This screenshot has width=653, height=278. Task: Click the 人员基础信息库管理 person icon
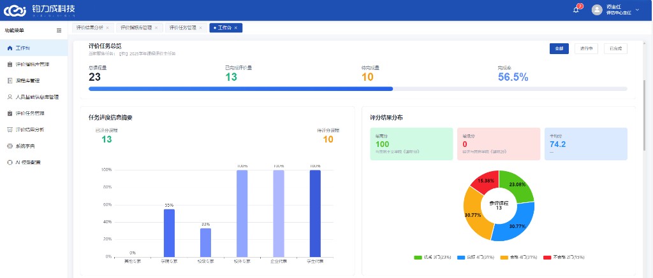[x=10, y=97]
